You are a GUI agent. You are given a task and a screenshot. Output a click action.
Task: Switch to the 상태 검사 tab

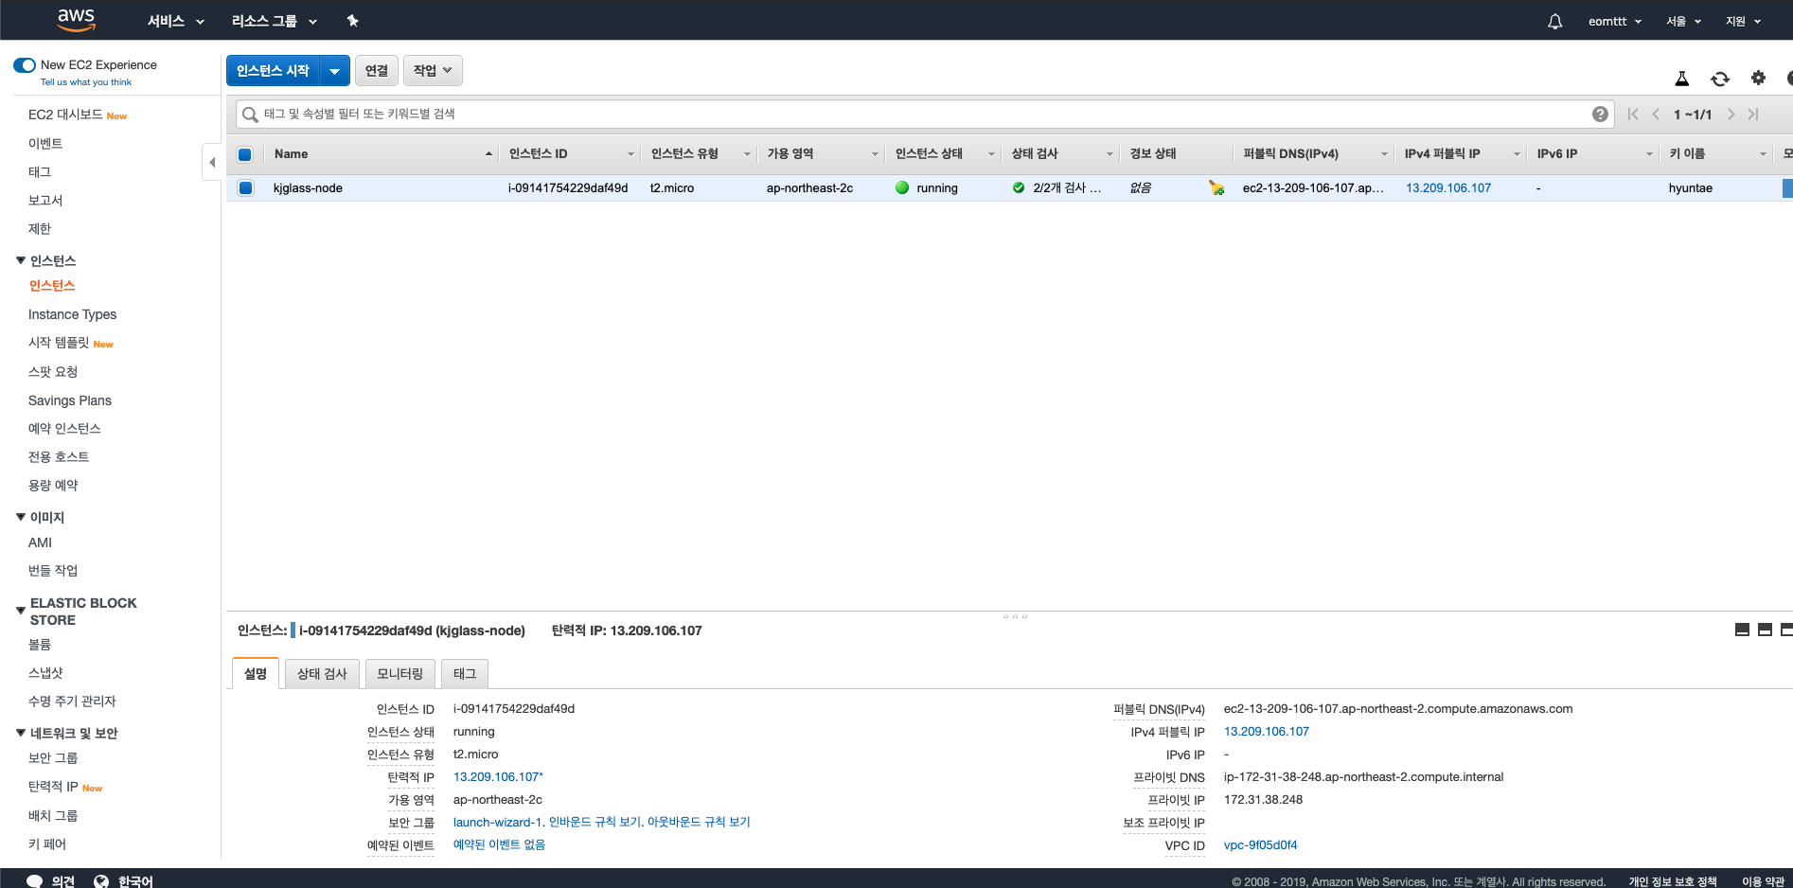point(322,674)
